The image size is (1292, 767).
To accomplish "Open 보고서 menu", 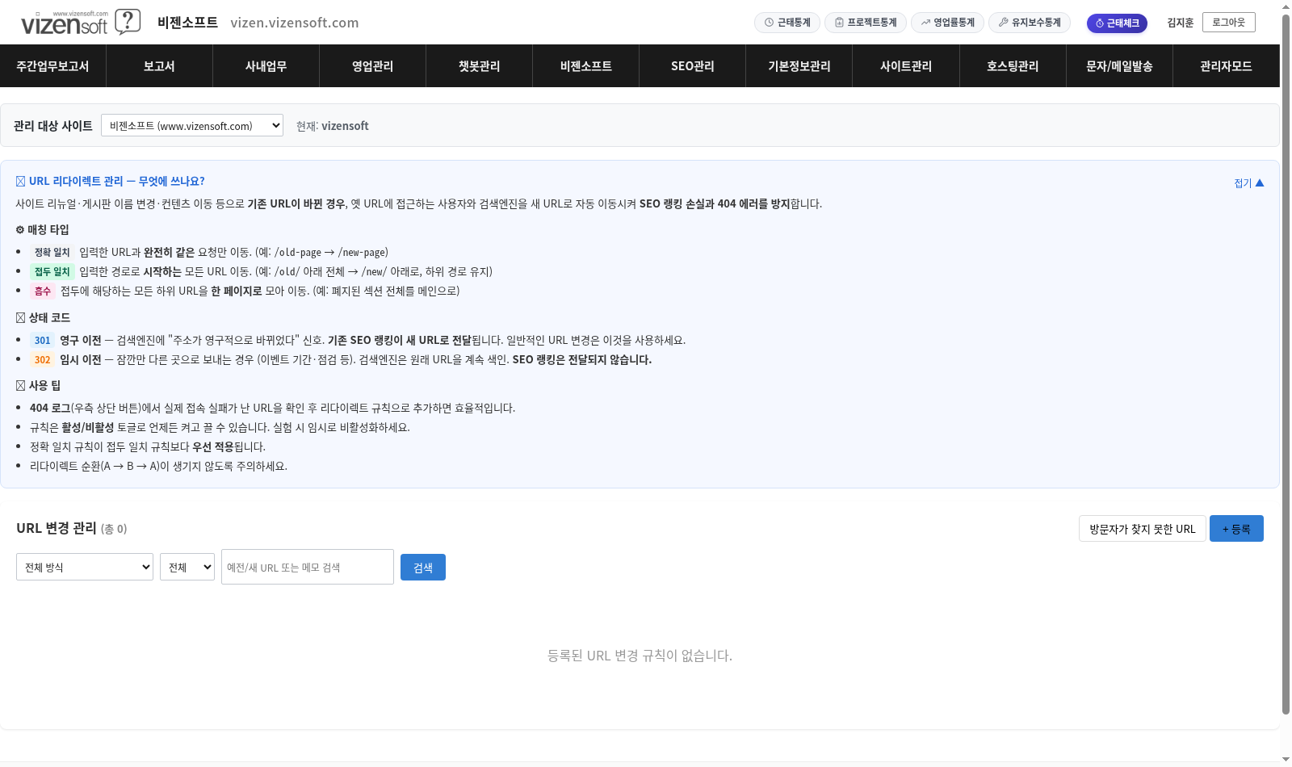I will 160,66.
